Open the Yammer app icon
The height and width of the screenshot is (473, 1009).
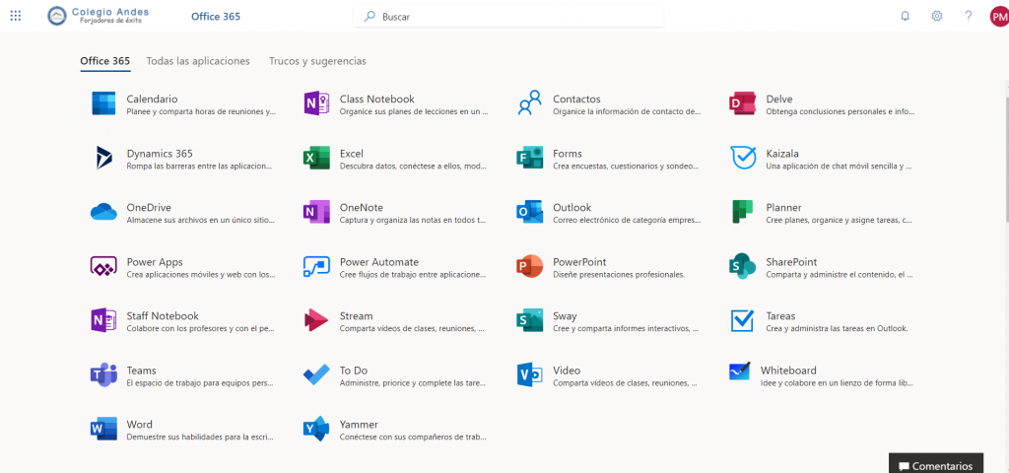click(x=316, y=429)
